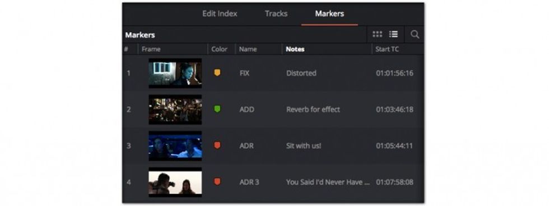Switch to list view
Screen dimensions: 549x206
coord(393,34)
